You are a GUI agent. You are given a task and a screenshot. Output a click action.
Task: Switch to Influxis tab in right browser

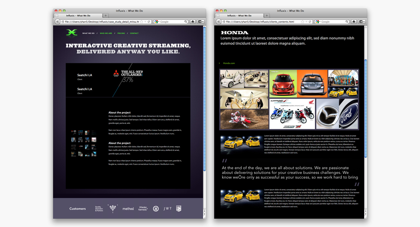coord(240,15)
